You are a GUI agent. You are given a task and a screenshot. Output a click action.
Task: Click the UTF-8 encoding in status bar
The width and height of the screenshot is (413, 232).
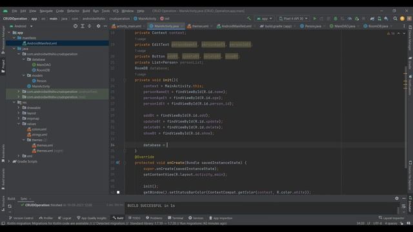378,224
